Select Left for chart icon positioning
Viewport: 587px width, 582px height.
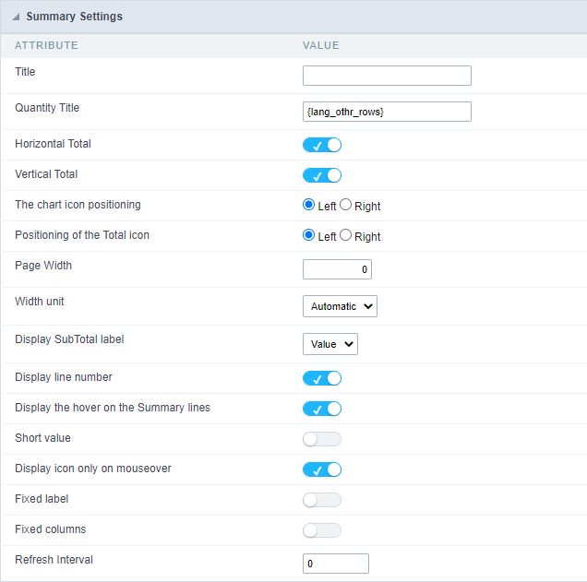(x=309, y=206)
